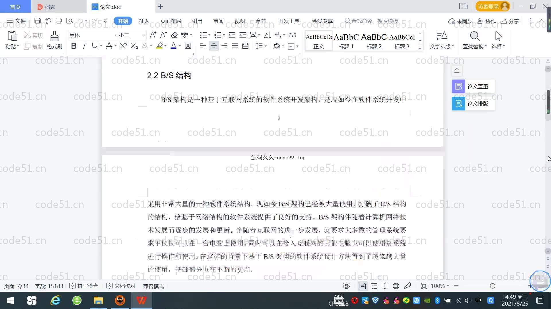This screenshot has height=309, width=551.
Task: Open the 文件 menu
Action: coord(16,21)
